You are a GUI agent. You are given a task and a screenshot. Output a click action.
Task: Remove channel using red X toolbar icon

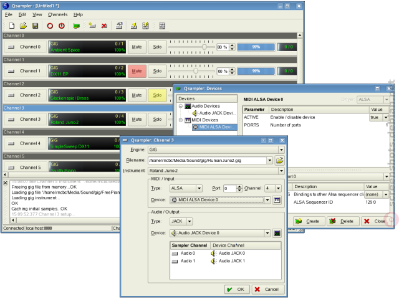point(104,26)
